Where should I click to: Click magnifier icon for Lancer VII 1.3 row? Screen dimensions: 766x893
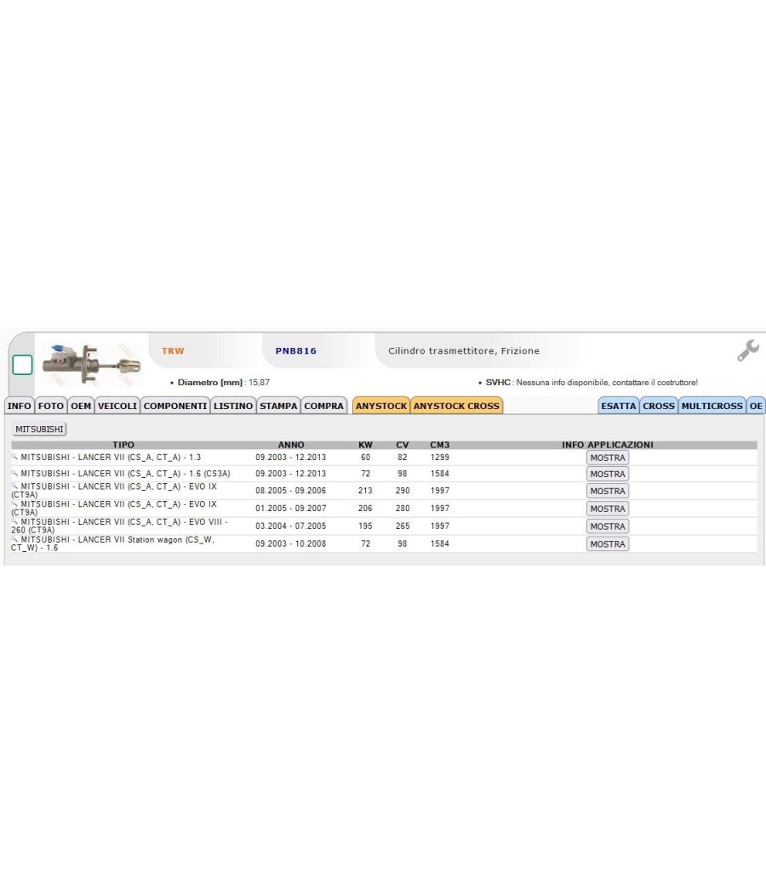[14, 457]
